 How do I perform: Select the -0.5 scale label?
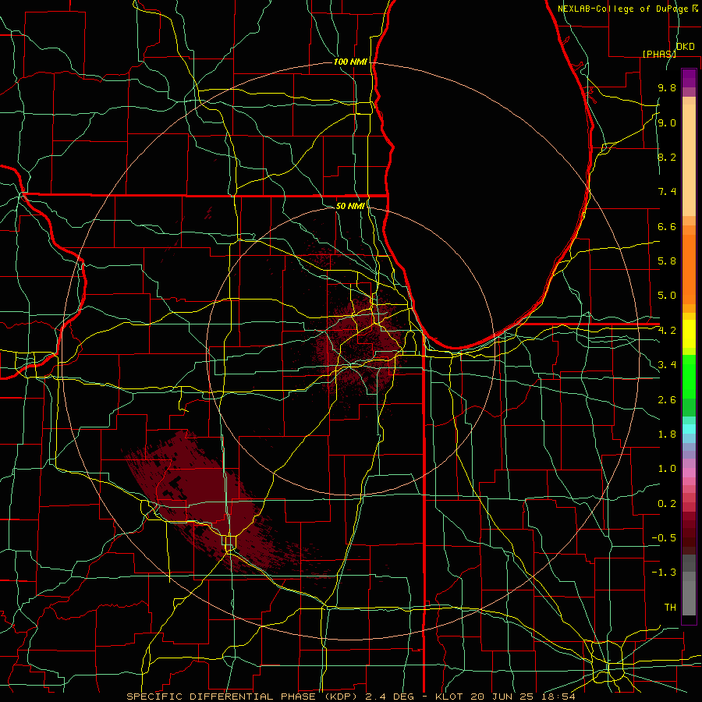click(x=664, y=538)
